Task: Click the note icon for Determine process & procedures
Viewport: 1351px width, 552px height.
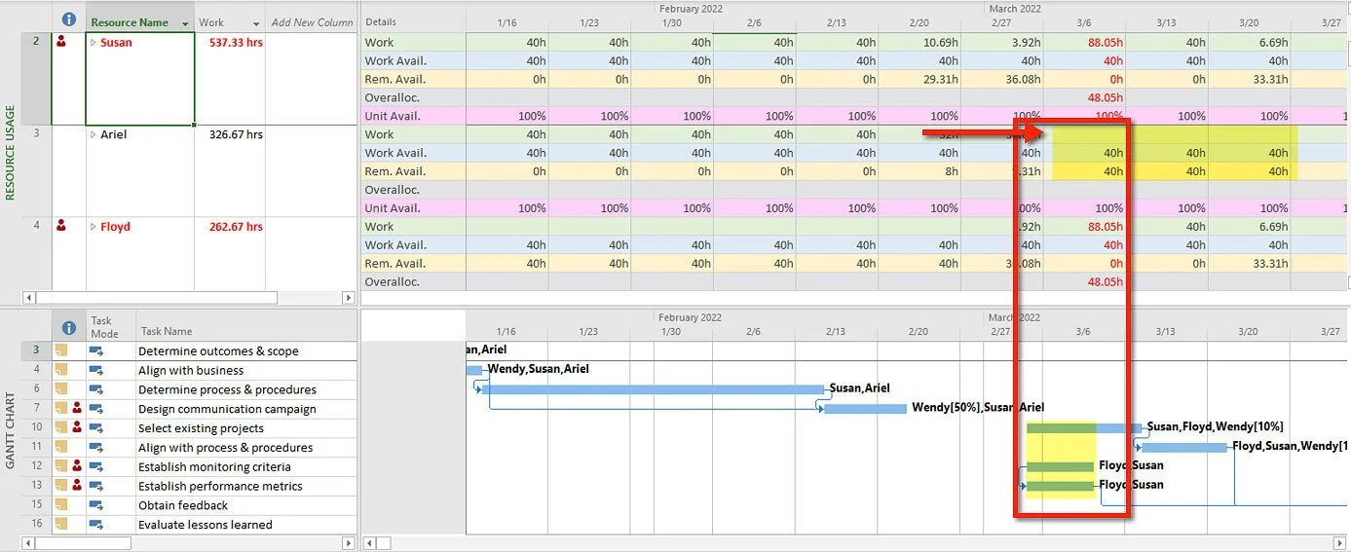Action: [60, 389]
